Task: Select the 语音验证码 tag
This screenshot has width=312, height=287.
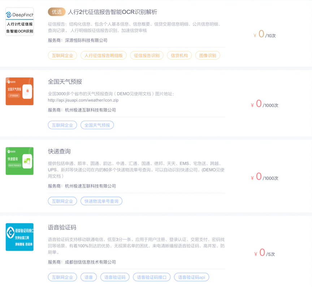Action: pyautogui.click(x=115, y=277)
